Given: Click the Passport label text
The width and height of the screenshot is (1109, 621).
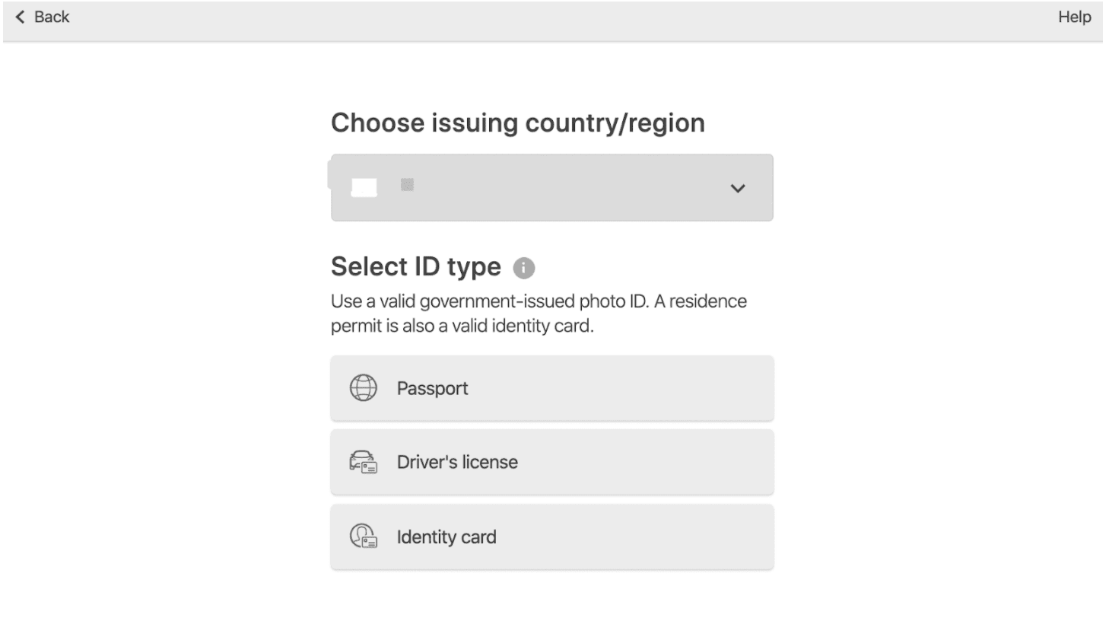Looking at the screenshot, I should click(432, 388).
